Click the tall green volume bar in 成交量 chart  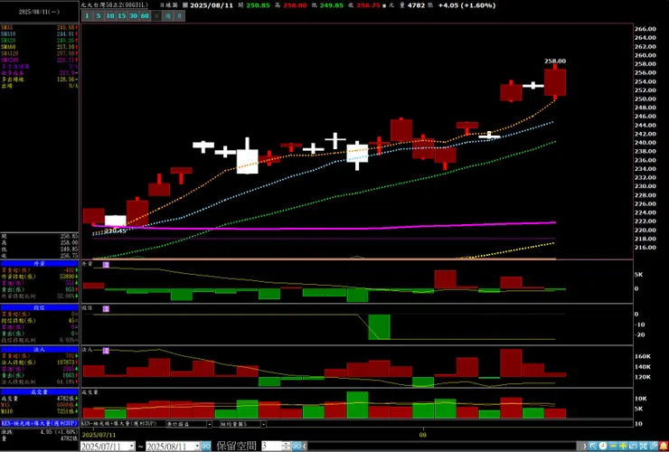(357, 405)
